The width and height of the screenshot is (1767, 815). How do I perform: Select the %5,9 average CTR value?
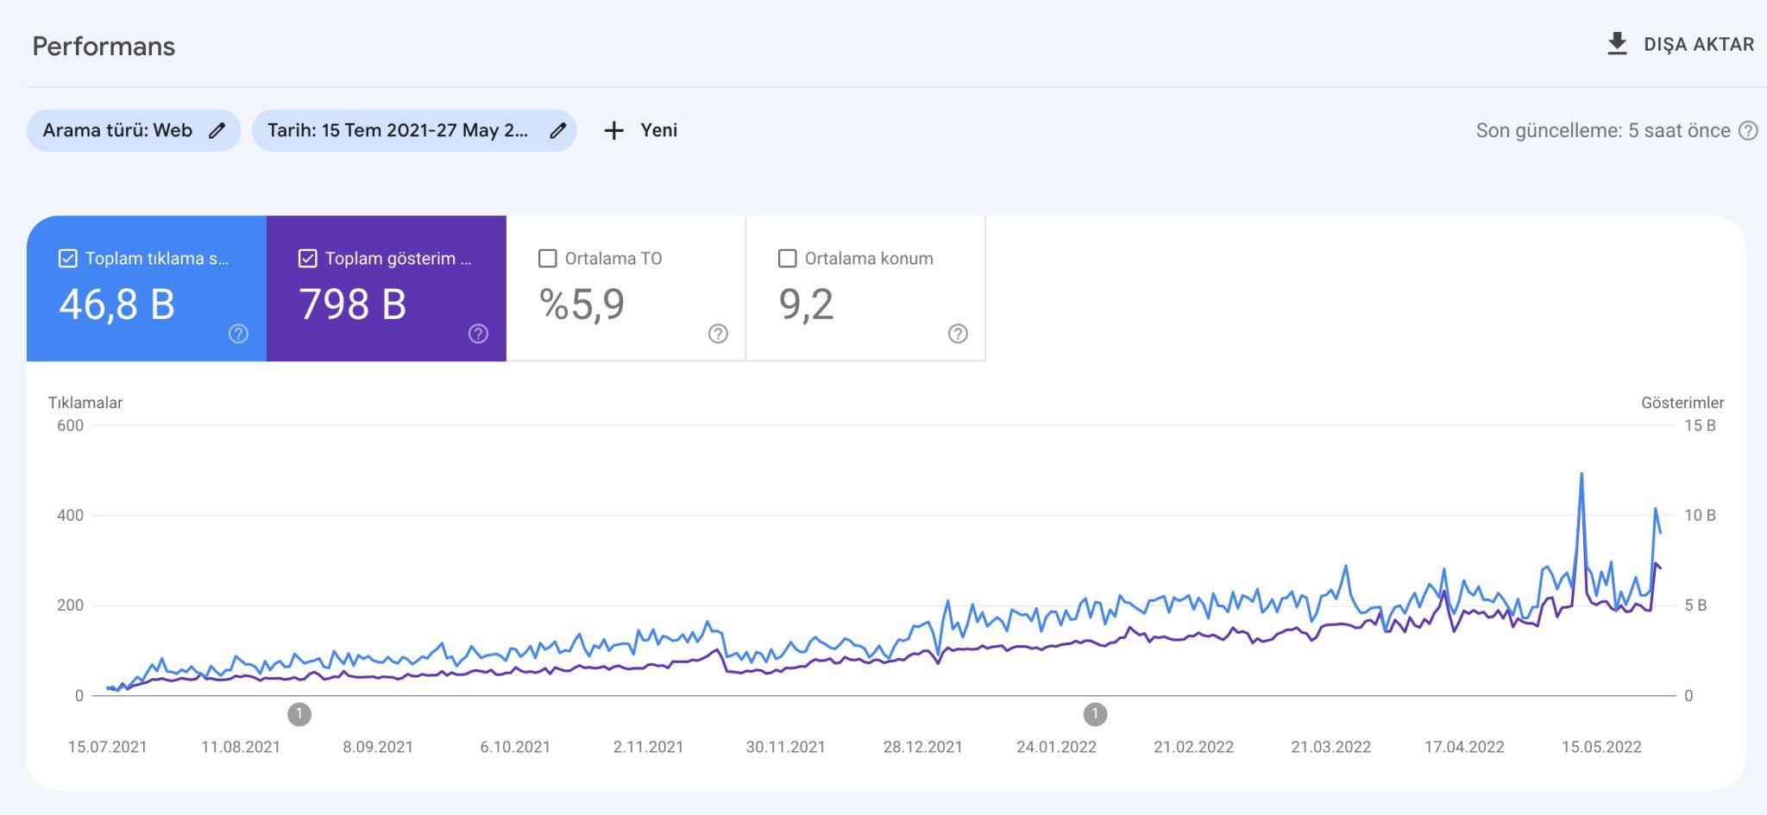coord(582,304)
